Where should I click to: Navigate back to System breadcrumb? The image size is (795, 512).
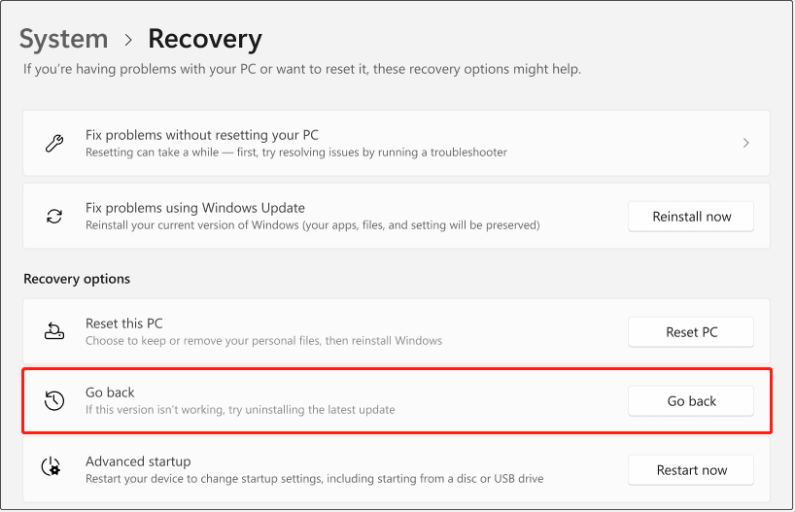63,40
